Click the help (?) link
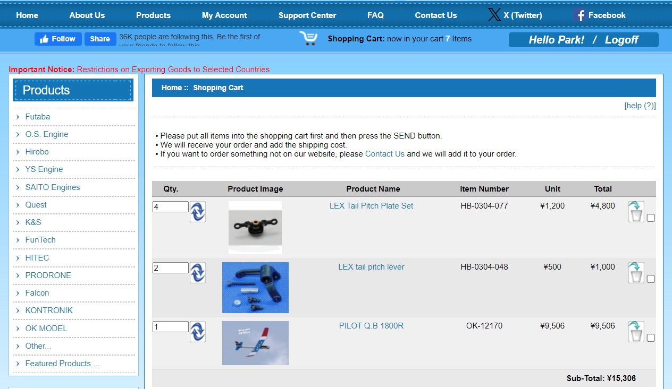672x389 pixels. pos(640,106)
